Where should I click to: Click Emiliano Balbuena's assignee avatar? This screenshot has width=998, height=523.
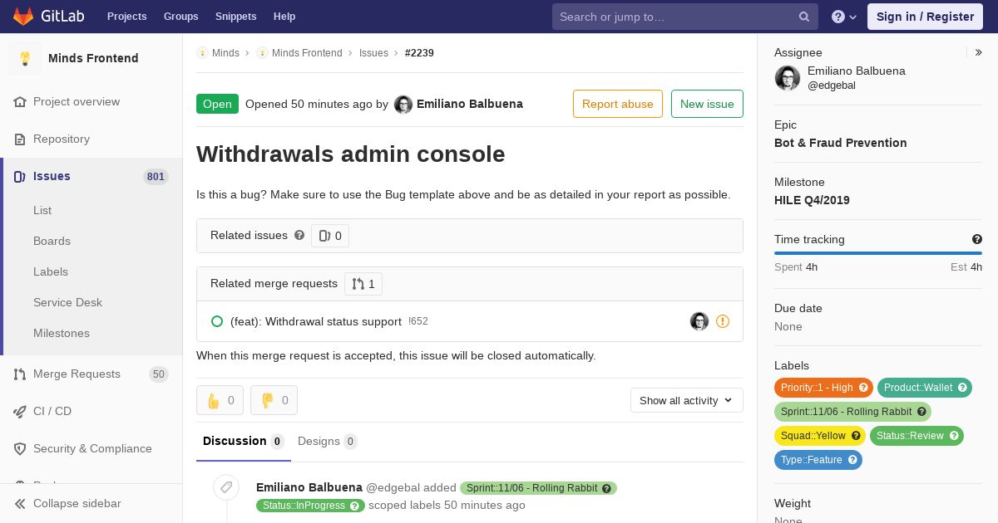788,78
